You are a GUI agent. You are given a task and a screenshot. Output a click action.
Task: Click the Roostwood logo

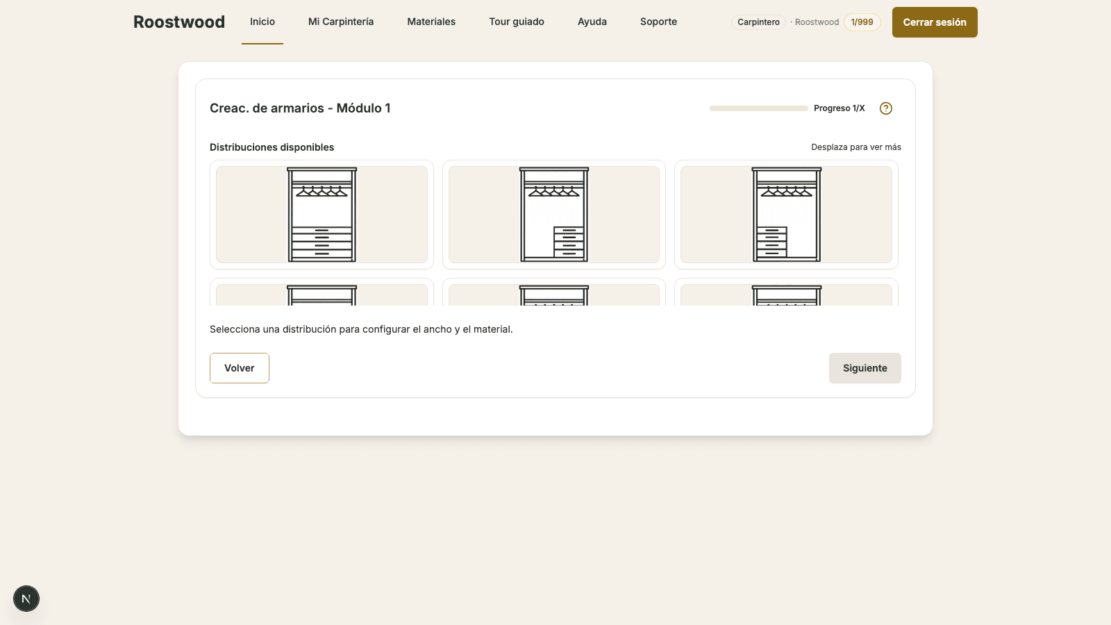click(x=179, y=22)
